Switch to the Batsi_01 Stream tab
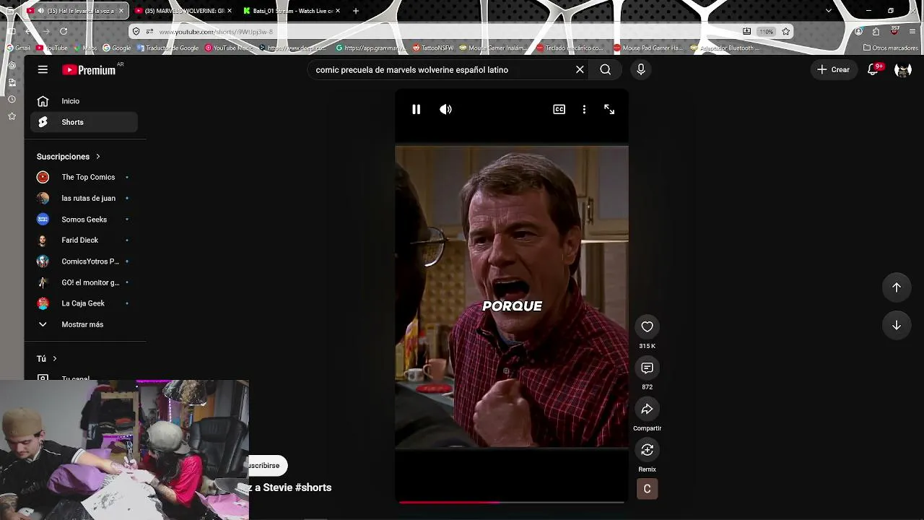Screen dimensions: 924x520 (x=293, y=11)
